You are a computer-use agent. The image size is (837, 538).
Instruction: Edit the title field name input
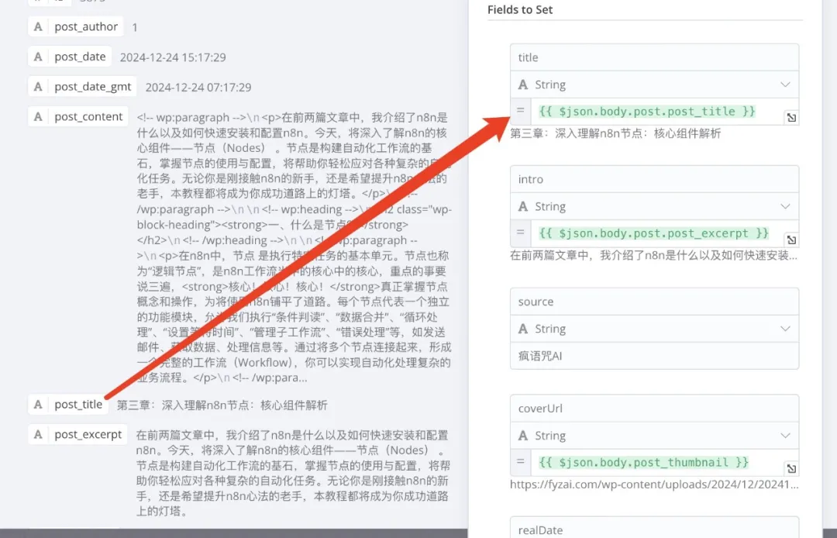(x=654, y=57)
